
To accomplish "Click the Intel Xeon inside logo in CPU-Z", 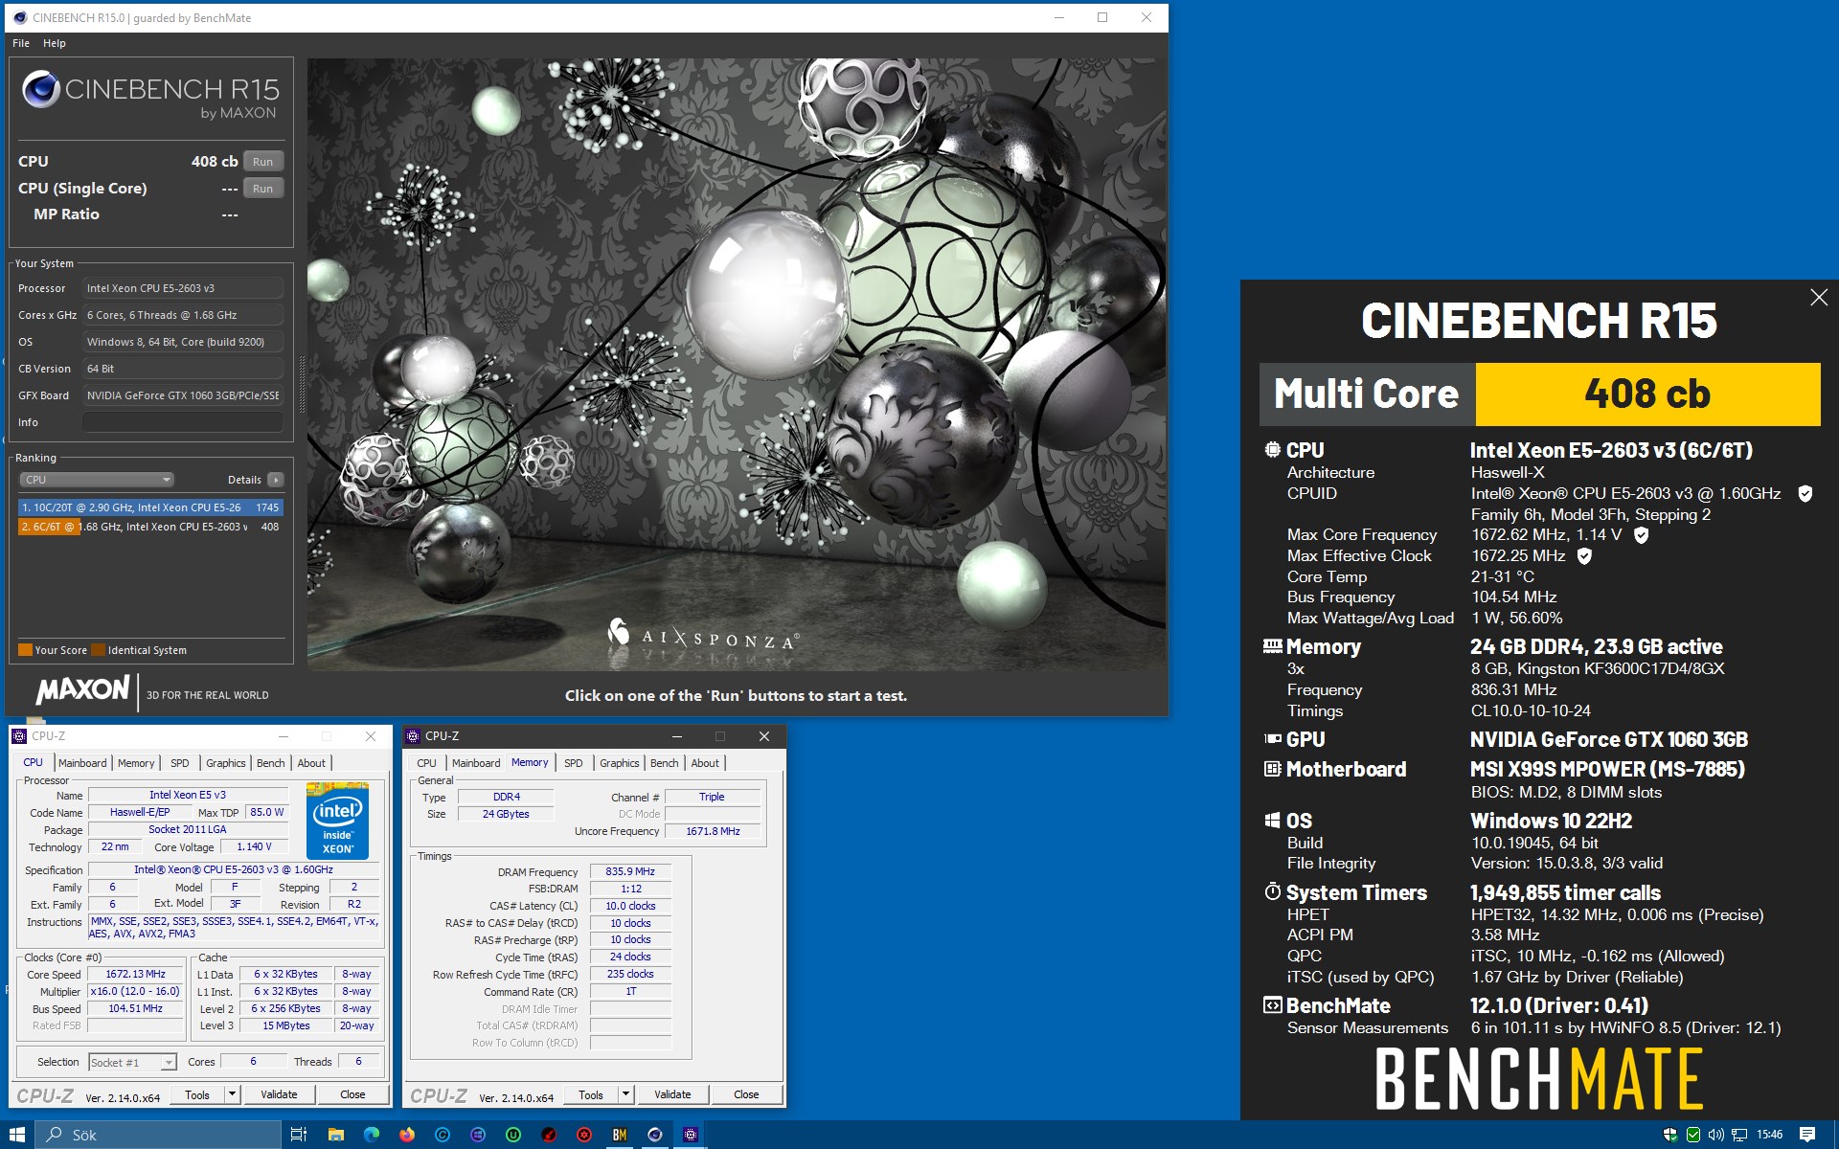I will (337, 821).
